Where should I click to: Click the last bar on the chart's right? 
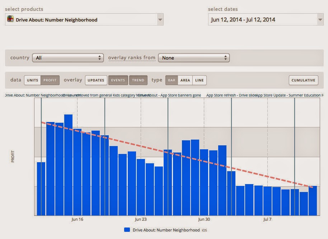313,201
